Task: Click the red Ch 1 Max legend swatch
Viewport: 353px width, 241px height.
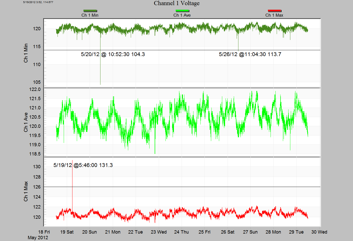Action: (274, 11)
